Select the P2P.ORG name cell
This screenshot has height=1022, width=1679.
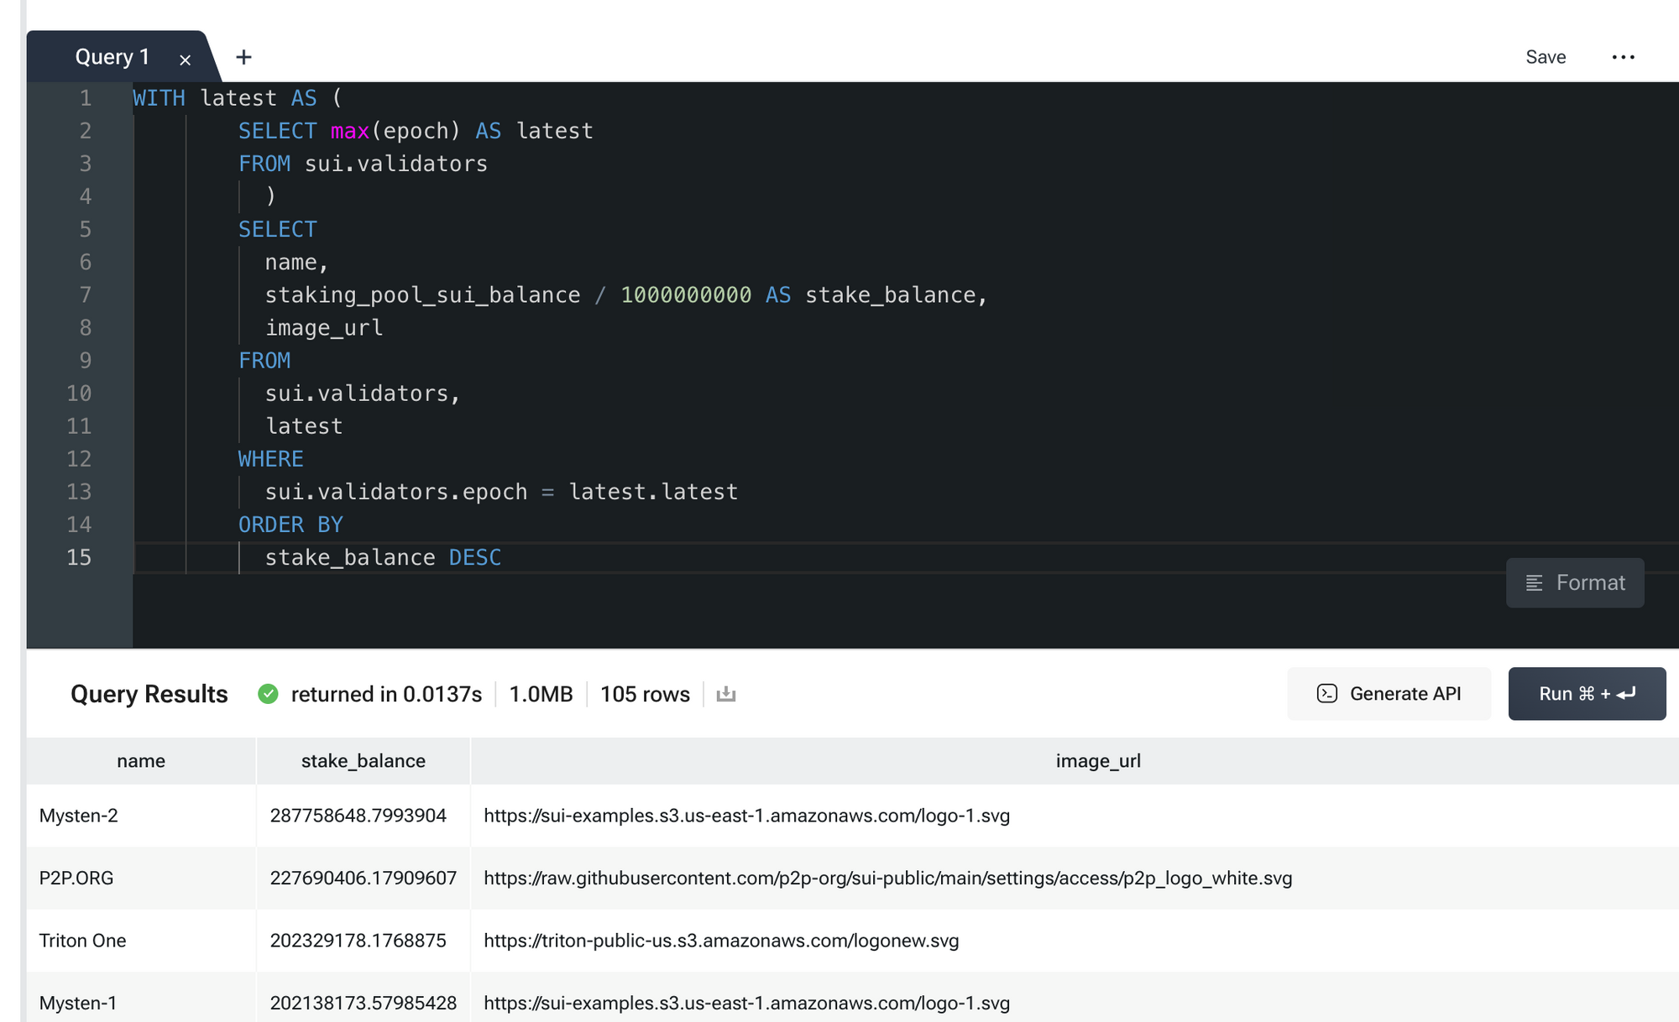(141, 878)
